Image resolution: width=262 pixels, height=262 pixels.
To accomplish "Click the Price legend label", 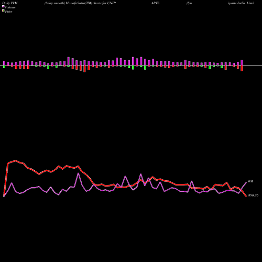I will click(x=8, y=12).
